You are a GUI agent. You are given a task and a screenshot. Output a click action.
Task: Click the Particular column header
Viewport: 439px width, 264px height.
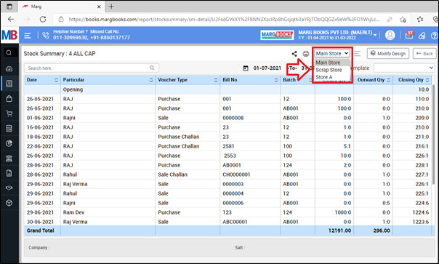click(108, 80)
